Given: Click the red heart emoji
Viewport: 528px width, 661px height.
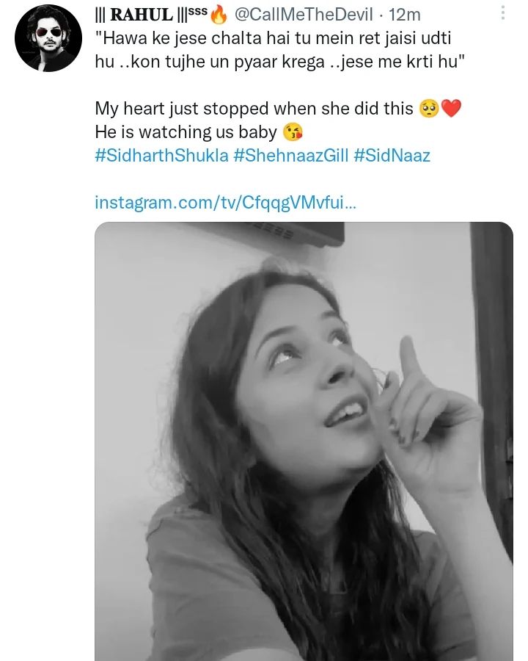Looking at the screenshot, I should (x=452, y=109).
